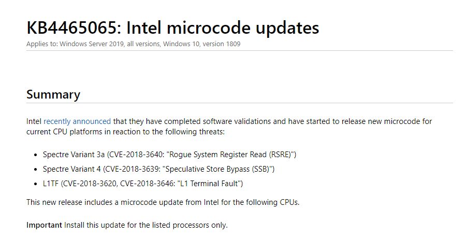Click "This new release includes" sentence
This screenshot has width=465, height=236.
pyautogui.click(x=163, y=202)
